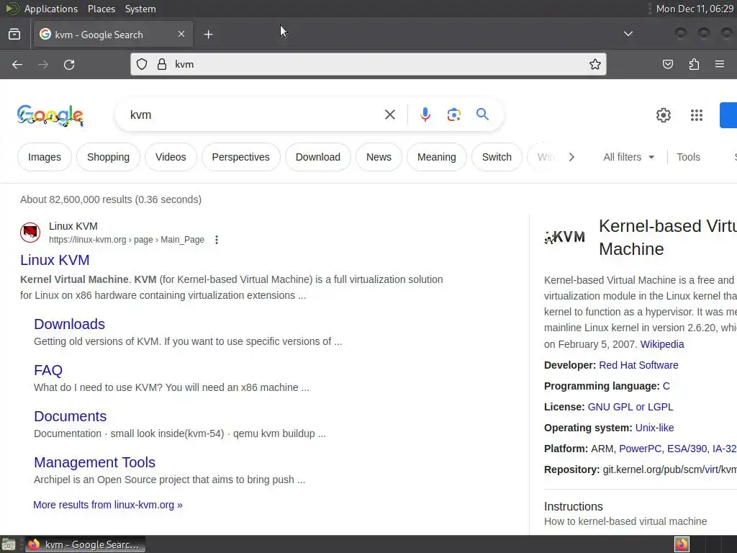
Task: Click the browser address bar showing kvm
Action: [368, 64]
